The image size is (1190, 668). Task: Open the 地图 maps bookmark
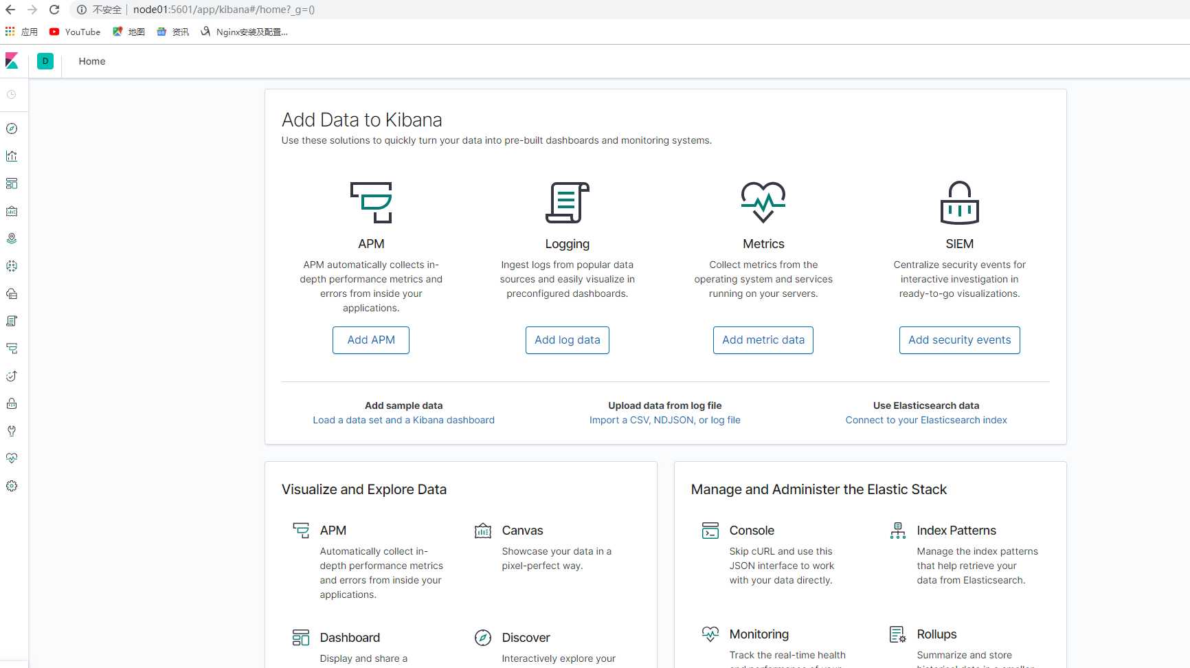129,32
